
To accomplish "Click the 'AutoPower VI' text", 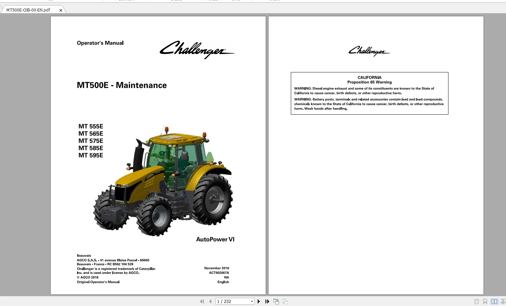I will [x=215, y=239].
